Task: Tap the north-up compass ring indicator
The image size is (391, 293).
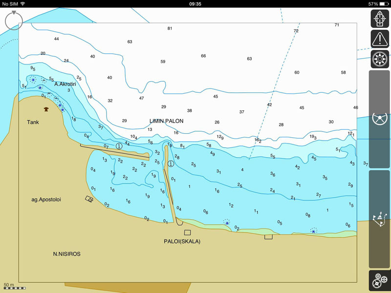Action: [14, 20]
